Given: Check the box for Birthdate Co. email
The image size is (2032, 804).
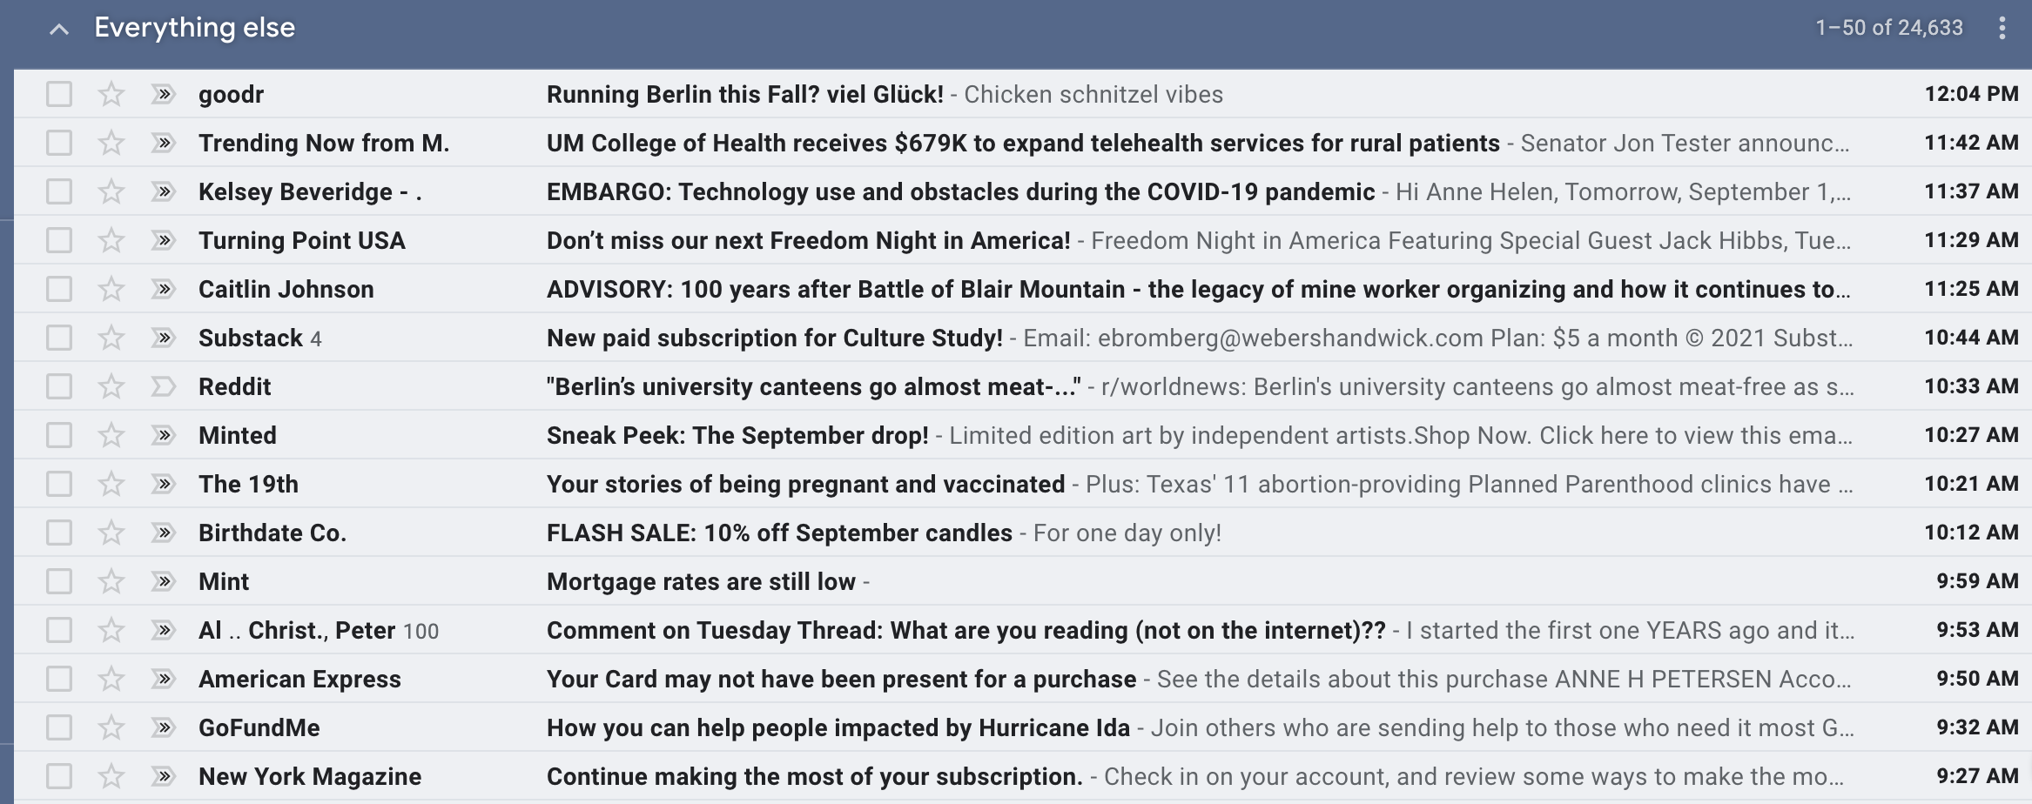Looking at the screenshot, I should pyautogui.click(x=59, y=533).
